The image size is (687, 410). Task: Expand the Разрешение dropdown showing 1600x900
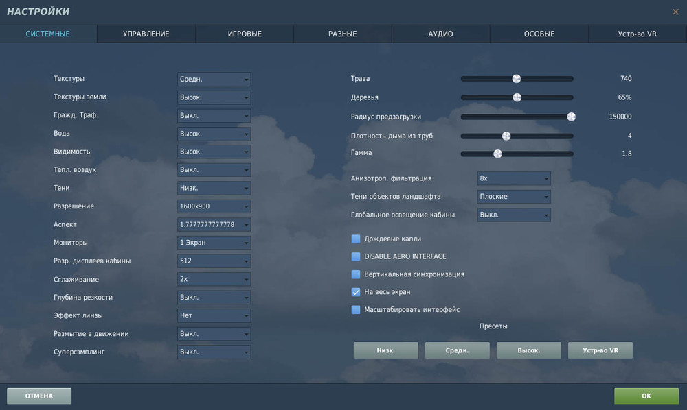pyautogui.click(x=214, y=206)
